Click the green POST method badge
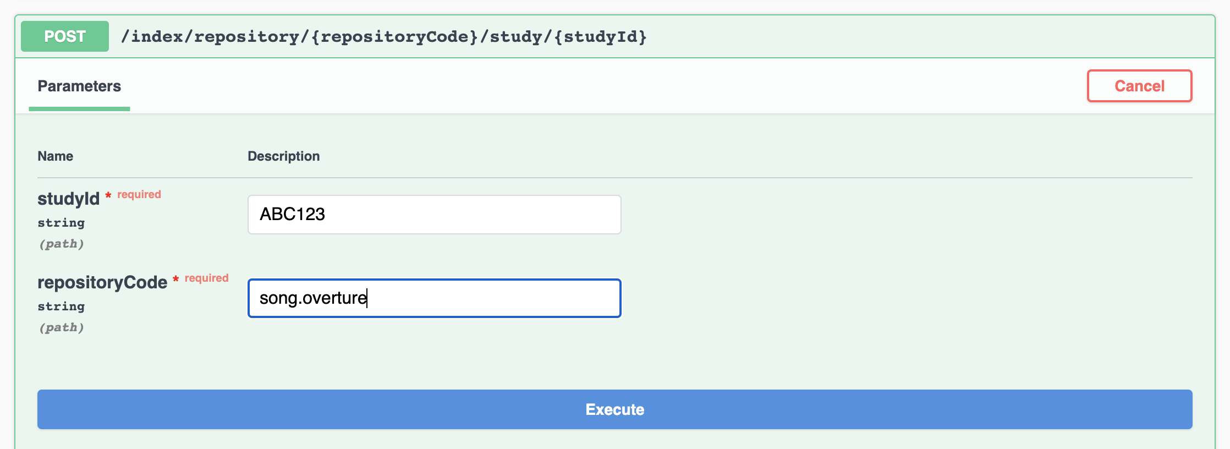 coord(64,36)
